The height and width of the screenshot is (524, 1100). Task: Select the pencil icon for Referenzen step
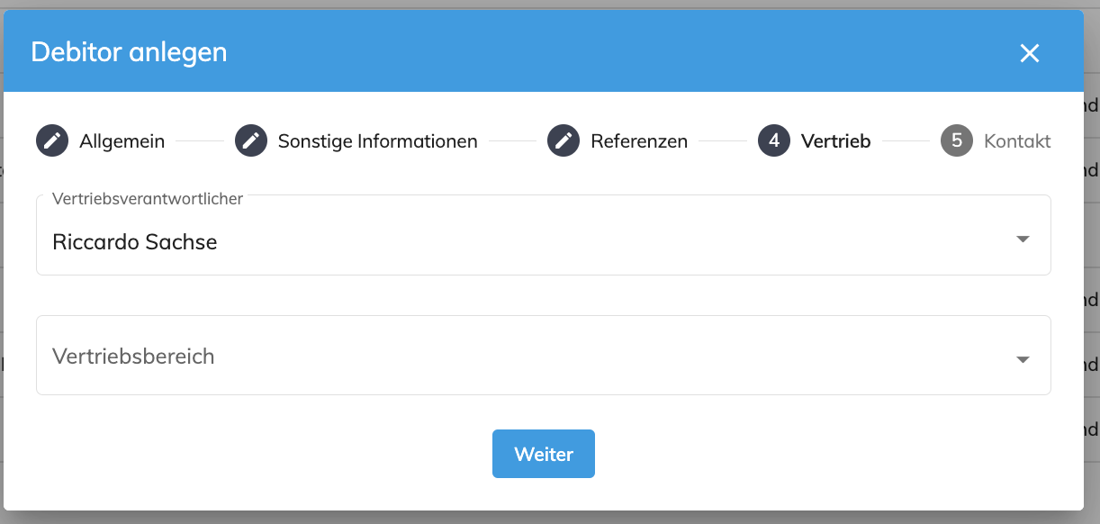pos(564,141)
